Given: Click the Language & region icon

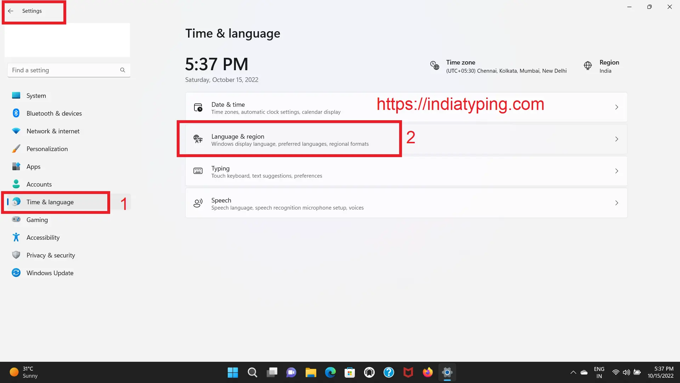Looking at the screenshot, I should [x=198, y=139].
